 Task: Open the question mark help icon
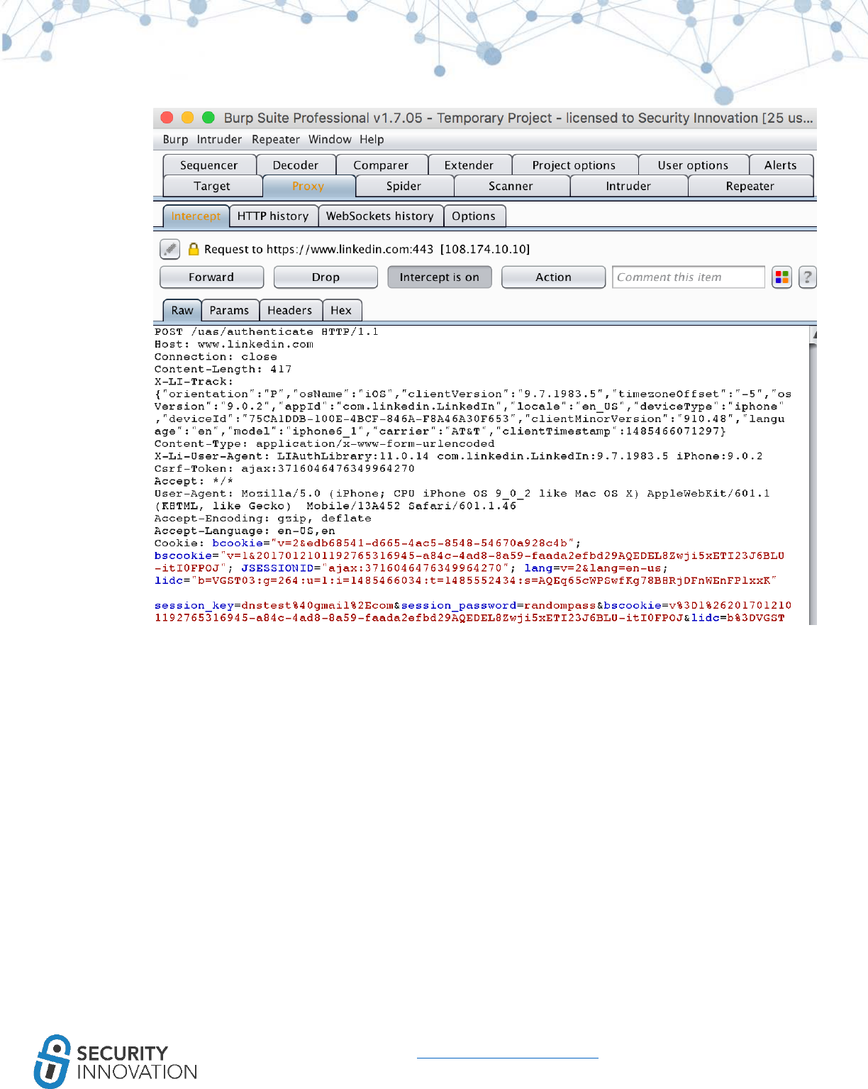(807, 277)
